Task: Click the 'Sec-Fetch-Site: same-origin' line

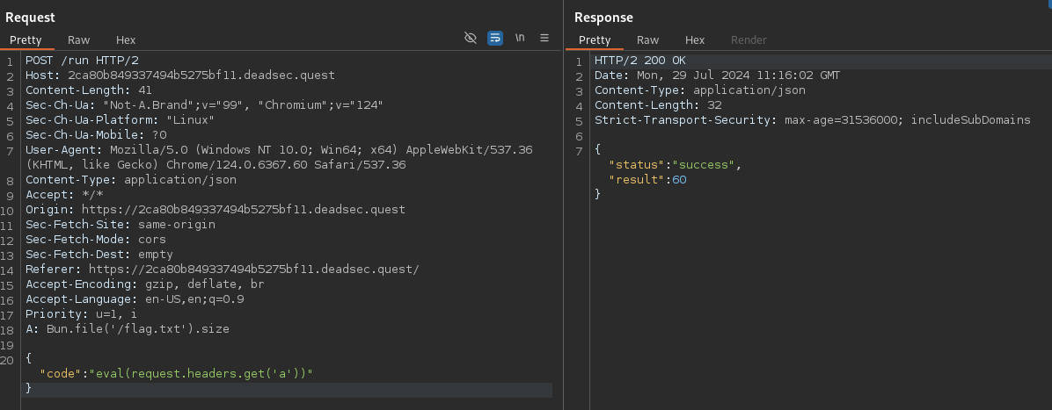Action: (x=121, y=225)
